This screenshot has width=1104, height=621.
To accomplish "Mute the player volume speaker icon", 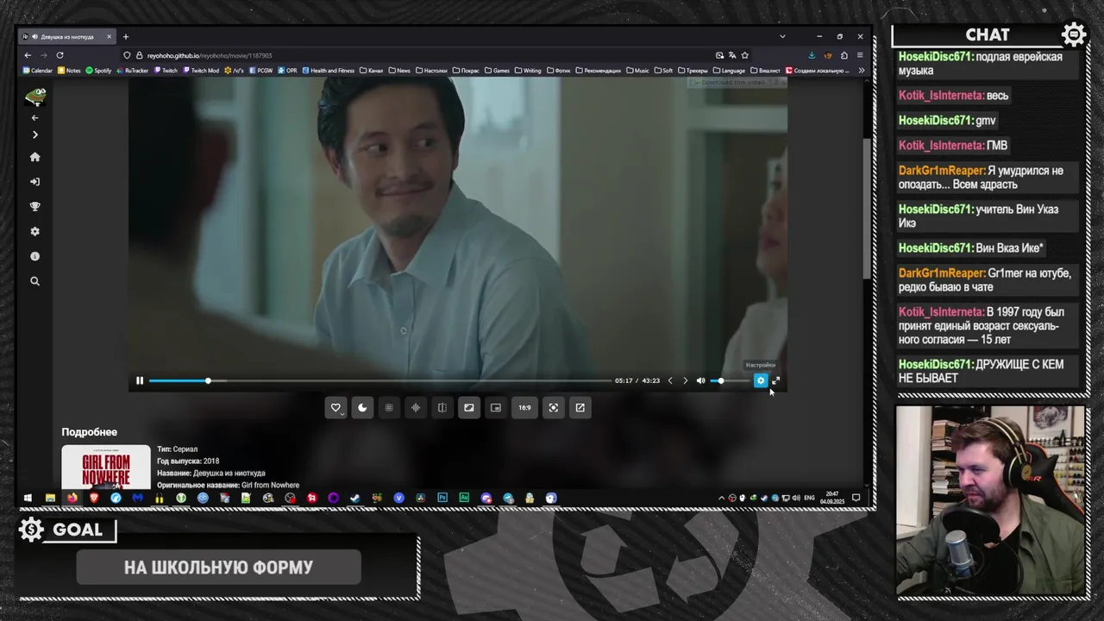I will tap(700, 380).
